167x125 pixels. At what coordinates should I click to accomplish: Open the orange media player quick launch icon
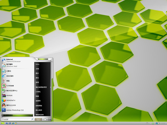(16, 123)
